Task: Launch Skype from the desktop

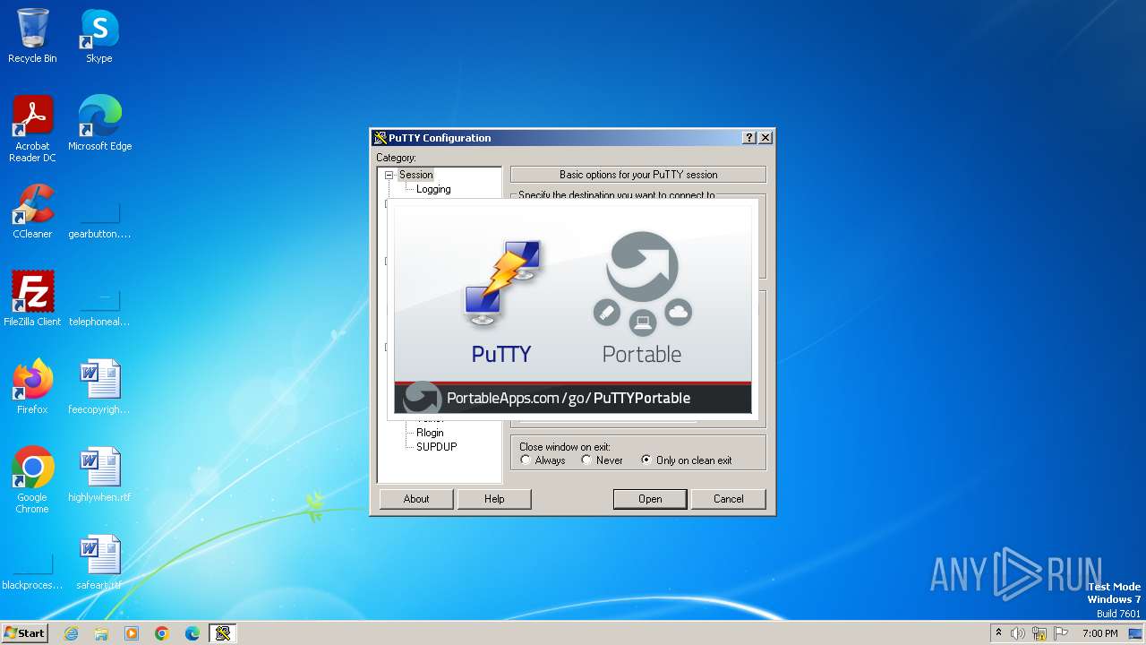Action: [98, 36]
